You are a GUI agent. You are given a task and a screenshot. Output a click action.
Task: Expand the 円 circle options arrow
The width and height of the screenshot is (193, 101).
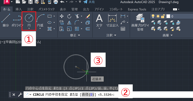click(29, 29)
